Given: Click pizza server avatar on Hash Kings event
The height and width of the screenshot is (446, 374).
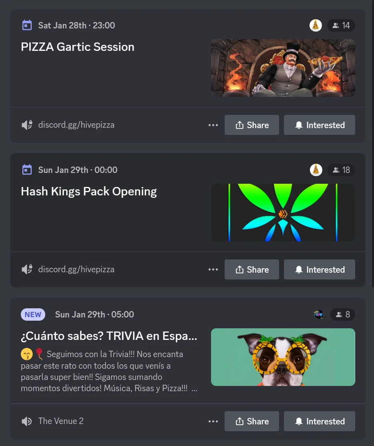Looking at the screenshot, I should (316, 170).
